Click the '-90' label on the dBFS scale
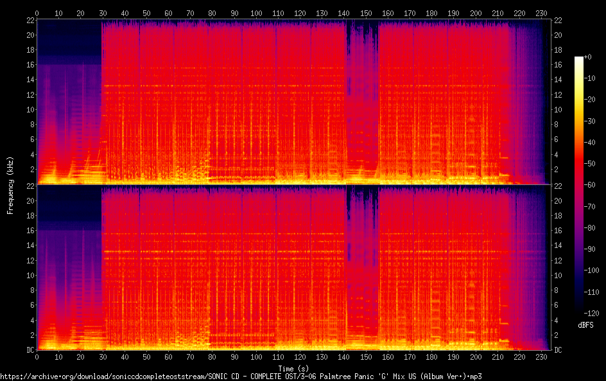The image size is (606, 381). [x=587, y=250]
